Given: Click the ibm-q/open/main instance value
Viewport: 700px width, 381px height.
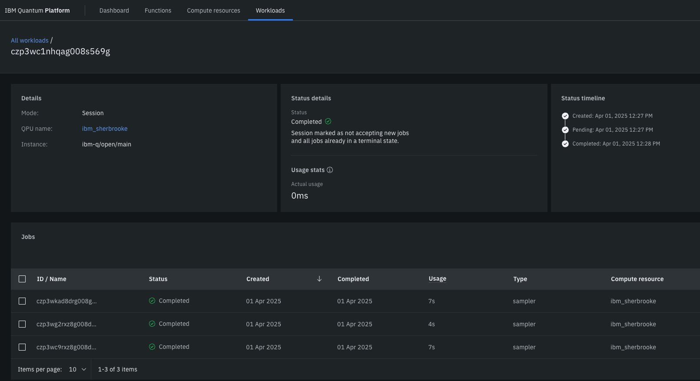Looking at the screenshot, I should pyautogui.click(x=106, y=144).
